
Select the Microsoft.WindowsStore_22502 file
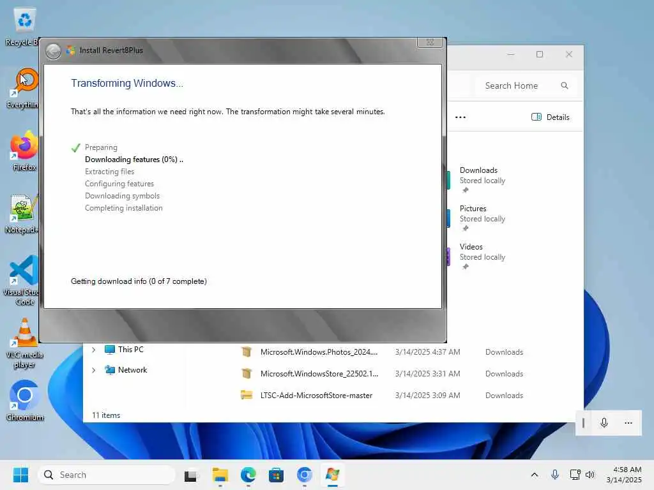point(319,374)
